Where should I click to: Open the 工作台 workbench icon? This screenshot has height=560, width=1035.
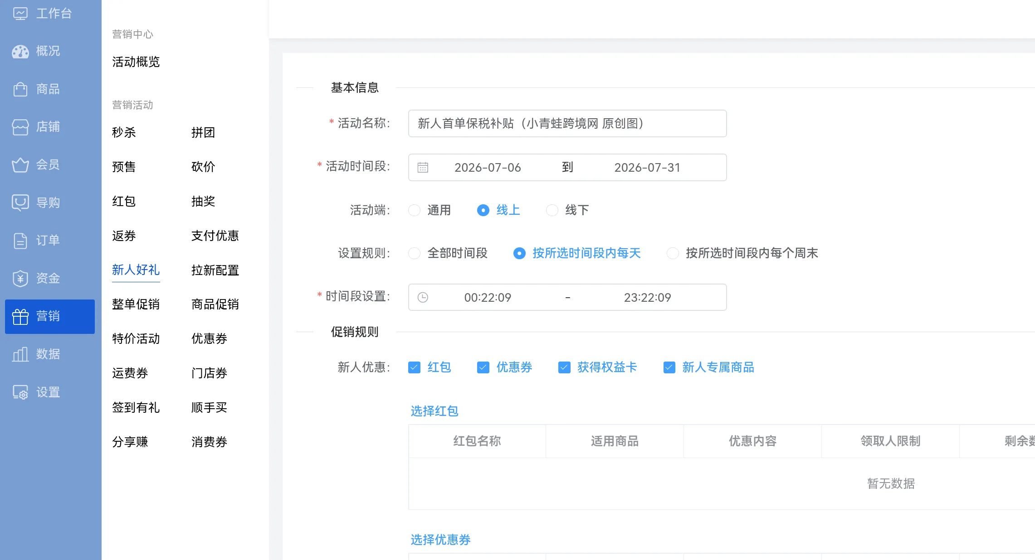(20, 14)
